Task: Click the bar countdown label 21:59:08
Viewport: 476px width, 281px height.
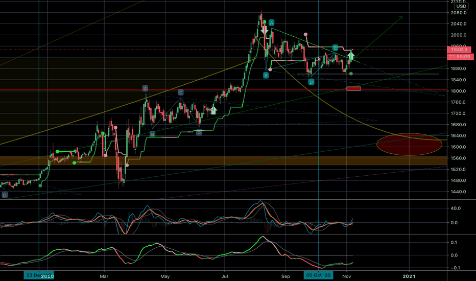Action: (x=460, y=57)
